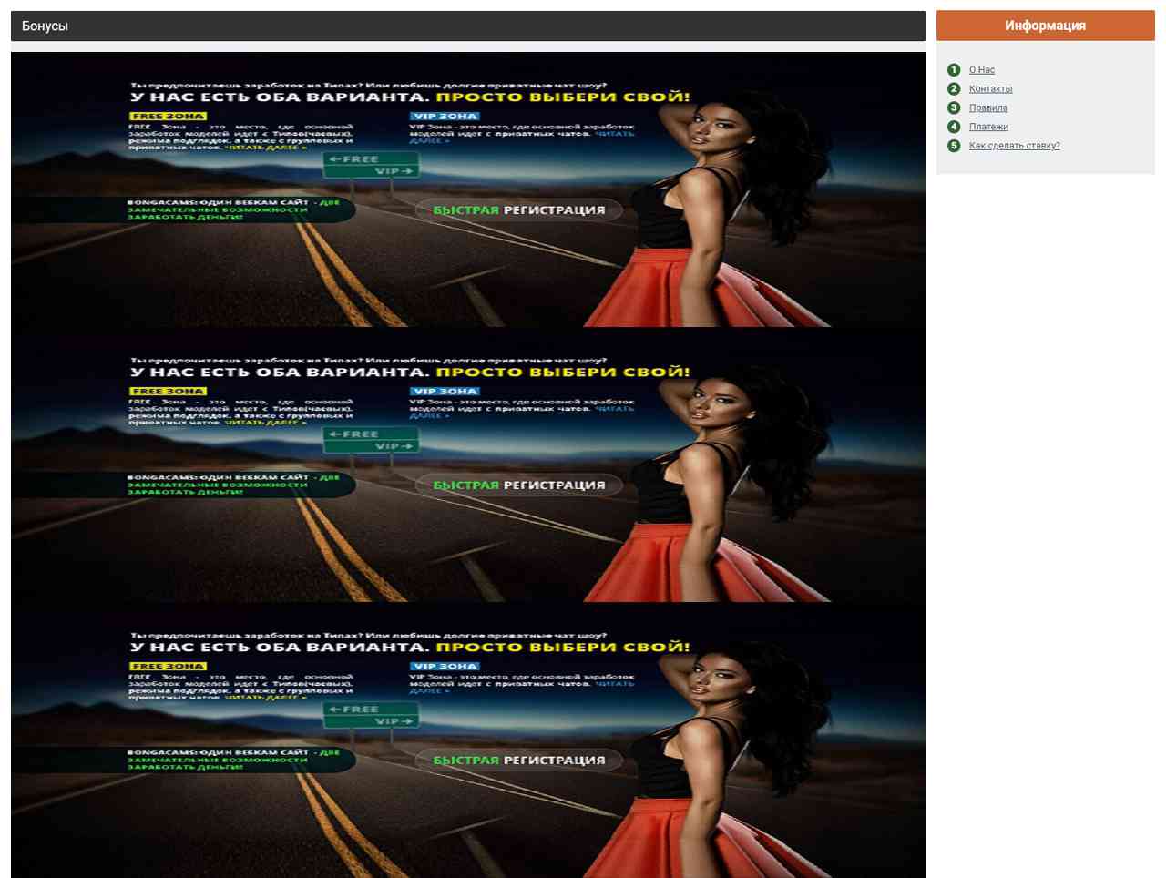The width and height of the screenshot is (1166, 878).
Task: Open the Контакты link
Action: coord(990,89)
